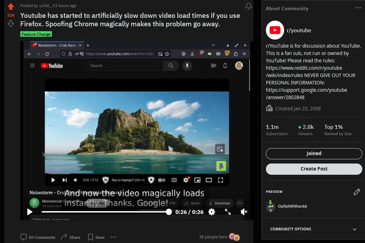Start YouTube voice search microphone
This screenshot has width=365, height=243.
pos(187,66)
